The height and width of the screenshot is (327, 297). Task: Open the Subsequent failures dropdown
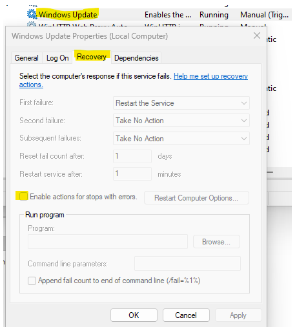click(x=181, y=138)
